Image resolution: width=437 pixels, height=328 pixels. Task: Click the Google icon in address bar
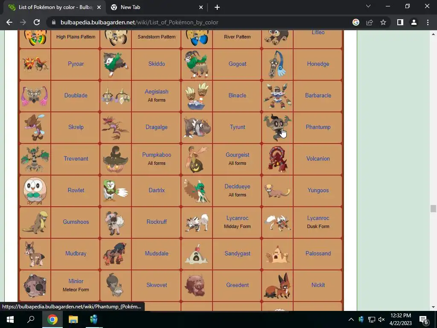click(x=356, y=22)
